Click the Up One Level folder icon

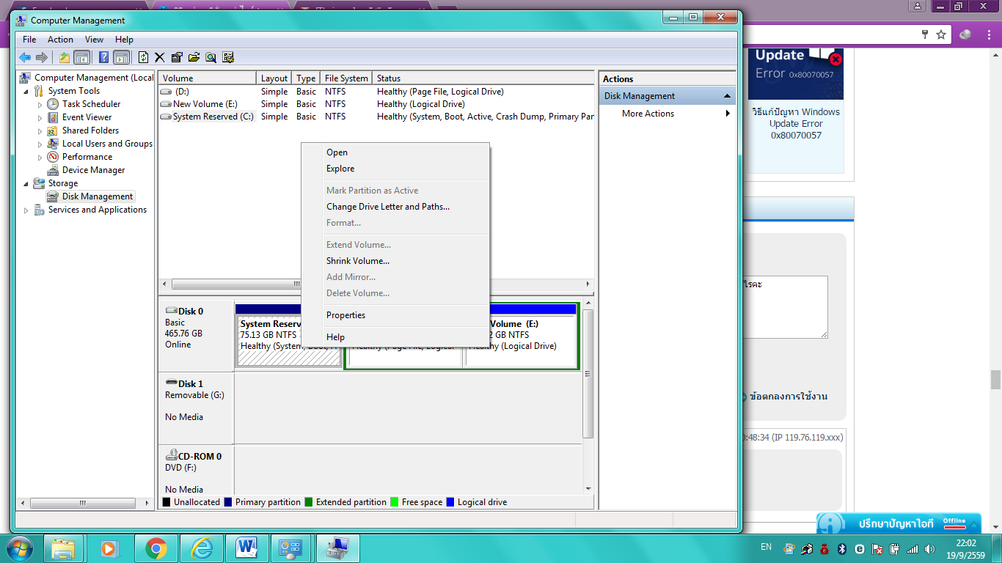click(x=65, y=57)
